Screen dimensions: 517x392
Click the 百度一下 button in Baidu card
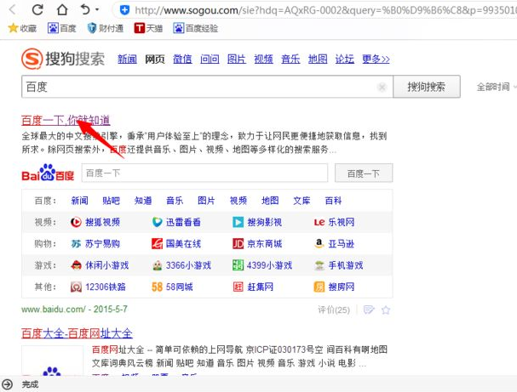coord(364,173)
